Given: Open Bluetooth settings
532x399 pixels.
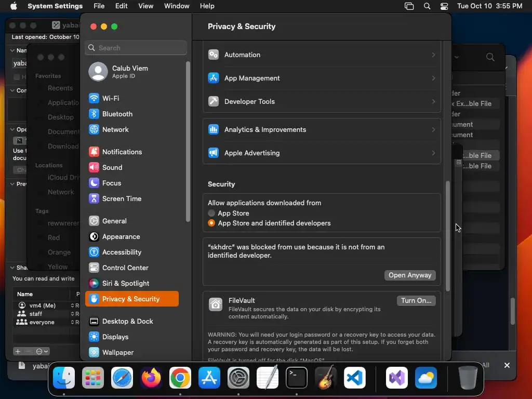Looking at the screenshot, I should click(132, 114).
